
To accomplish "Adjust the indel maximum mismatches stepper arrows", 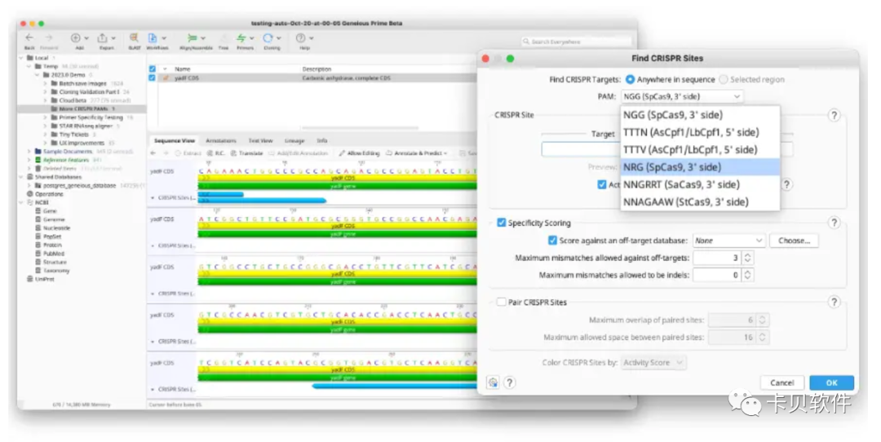I will 747,275.
